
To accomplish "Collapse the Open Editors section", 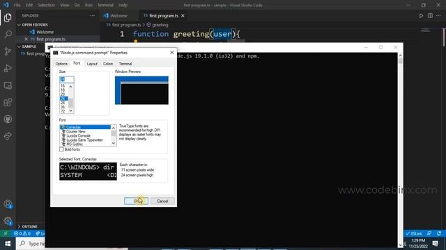I will click(19, 25).
